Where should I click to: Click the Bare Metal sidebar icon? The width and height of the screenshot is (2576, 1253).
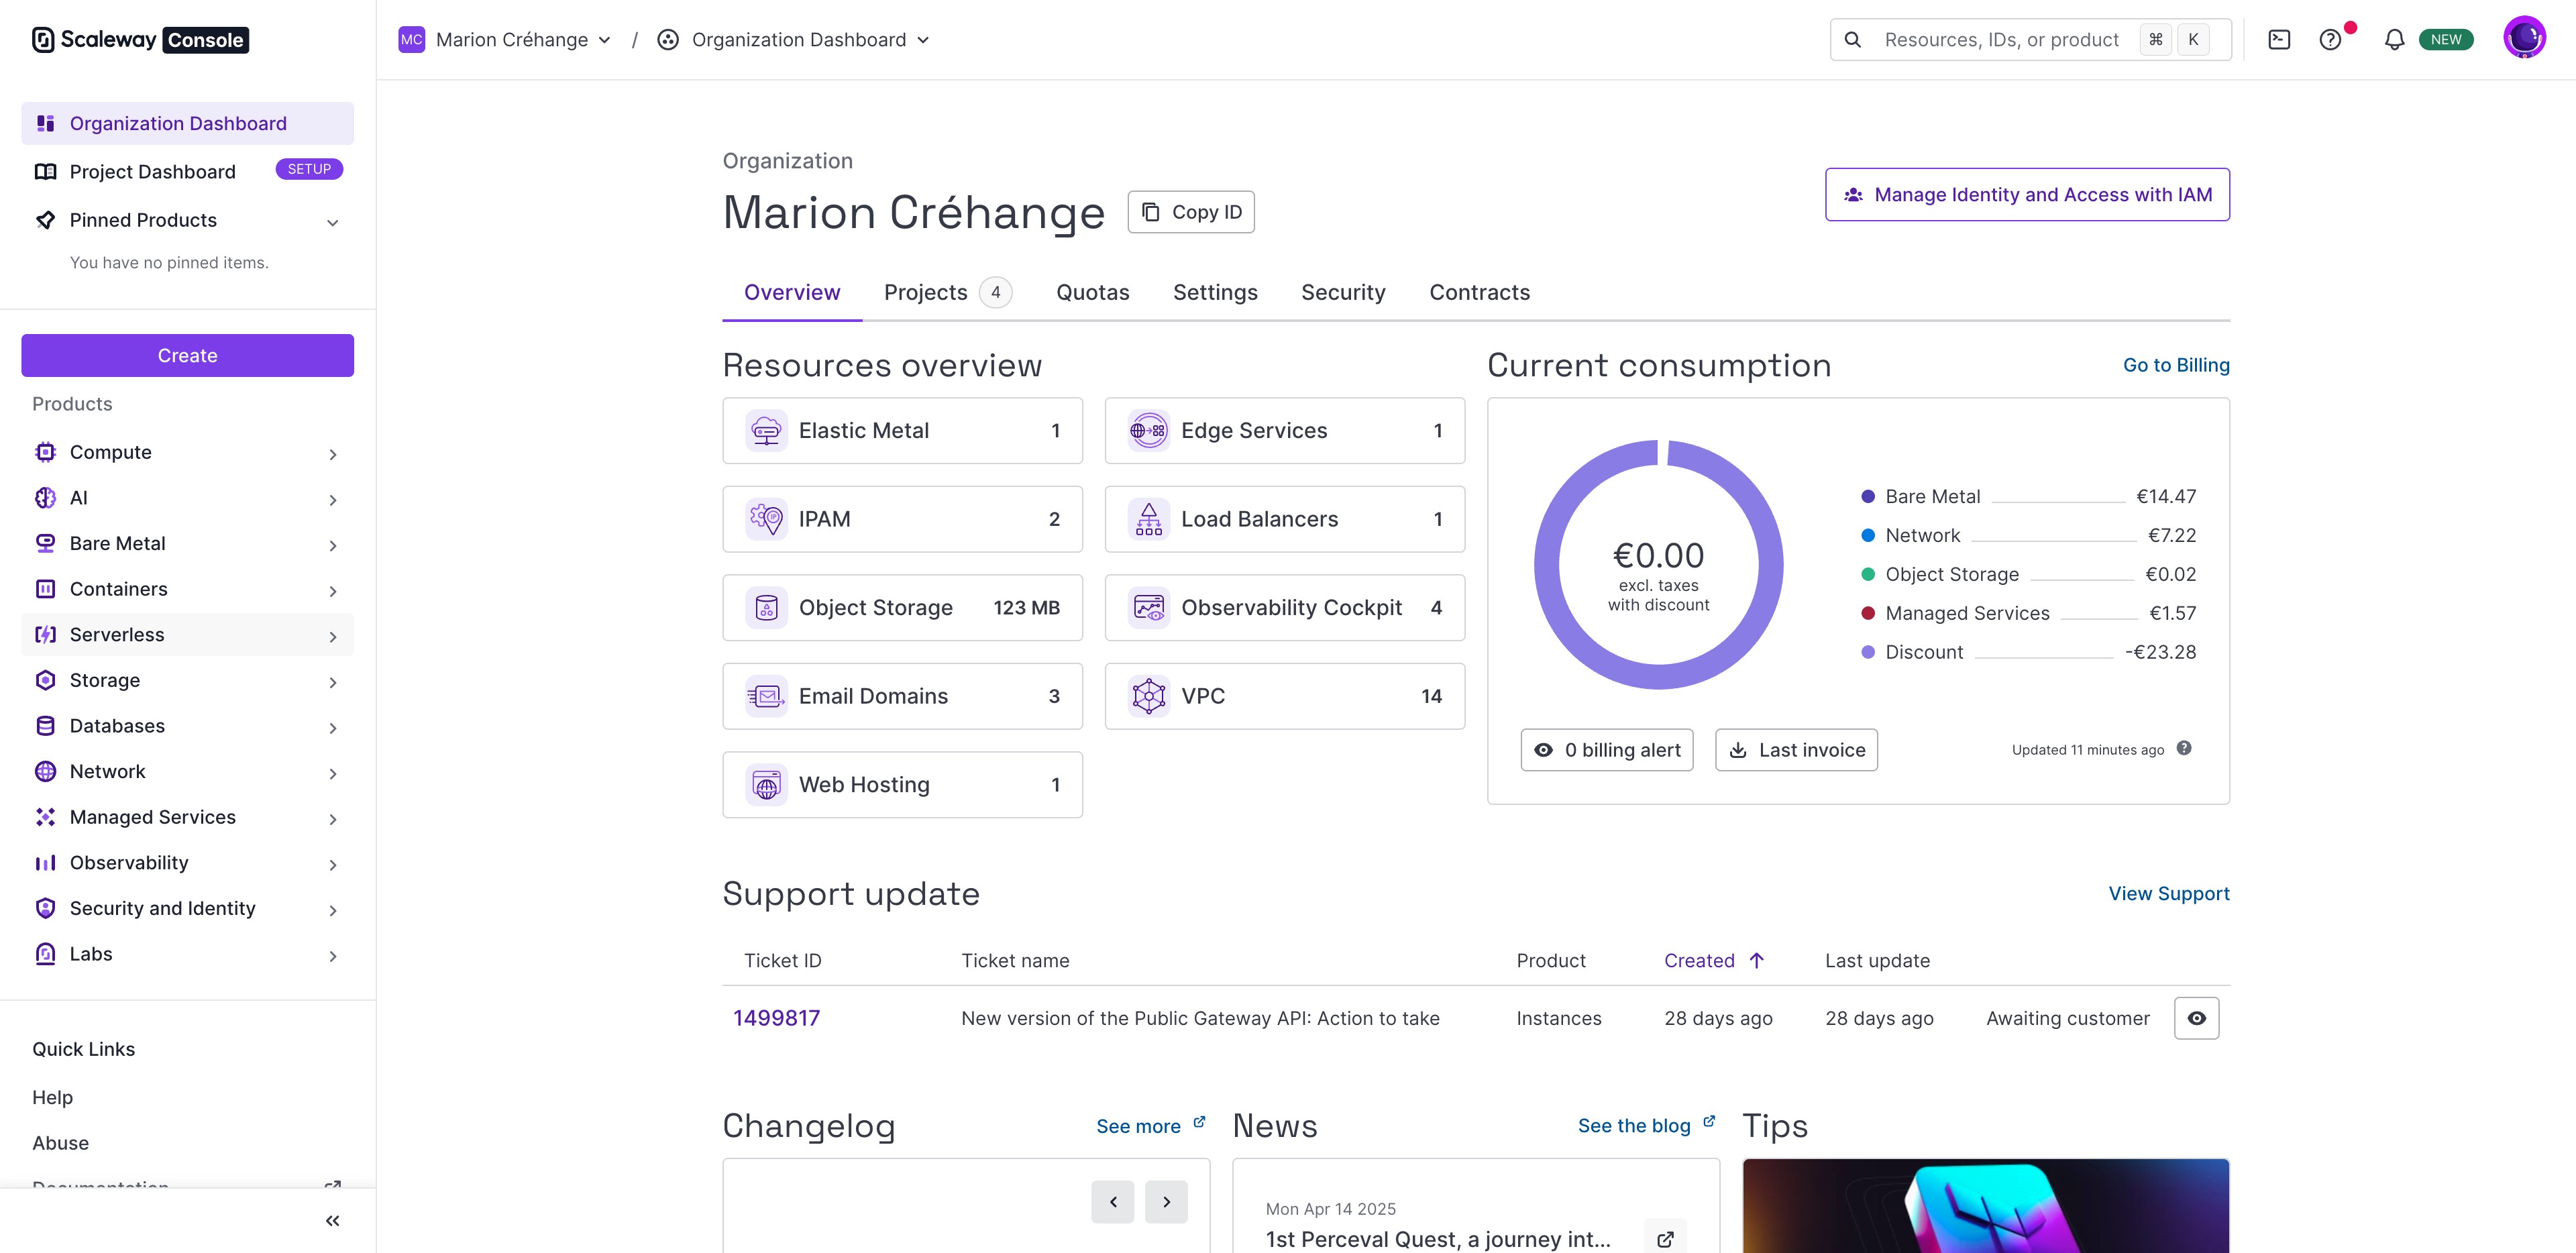(x=45, y=543)
